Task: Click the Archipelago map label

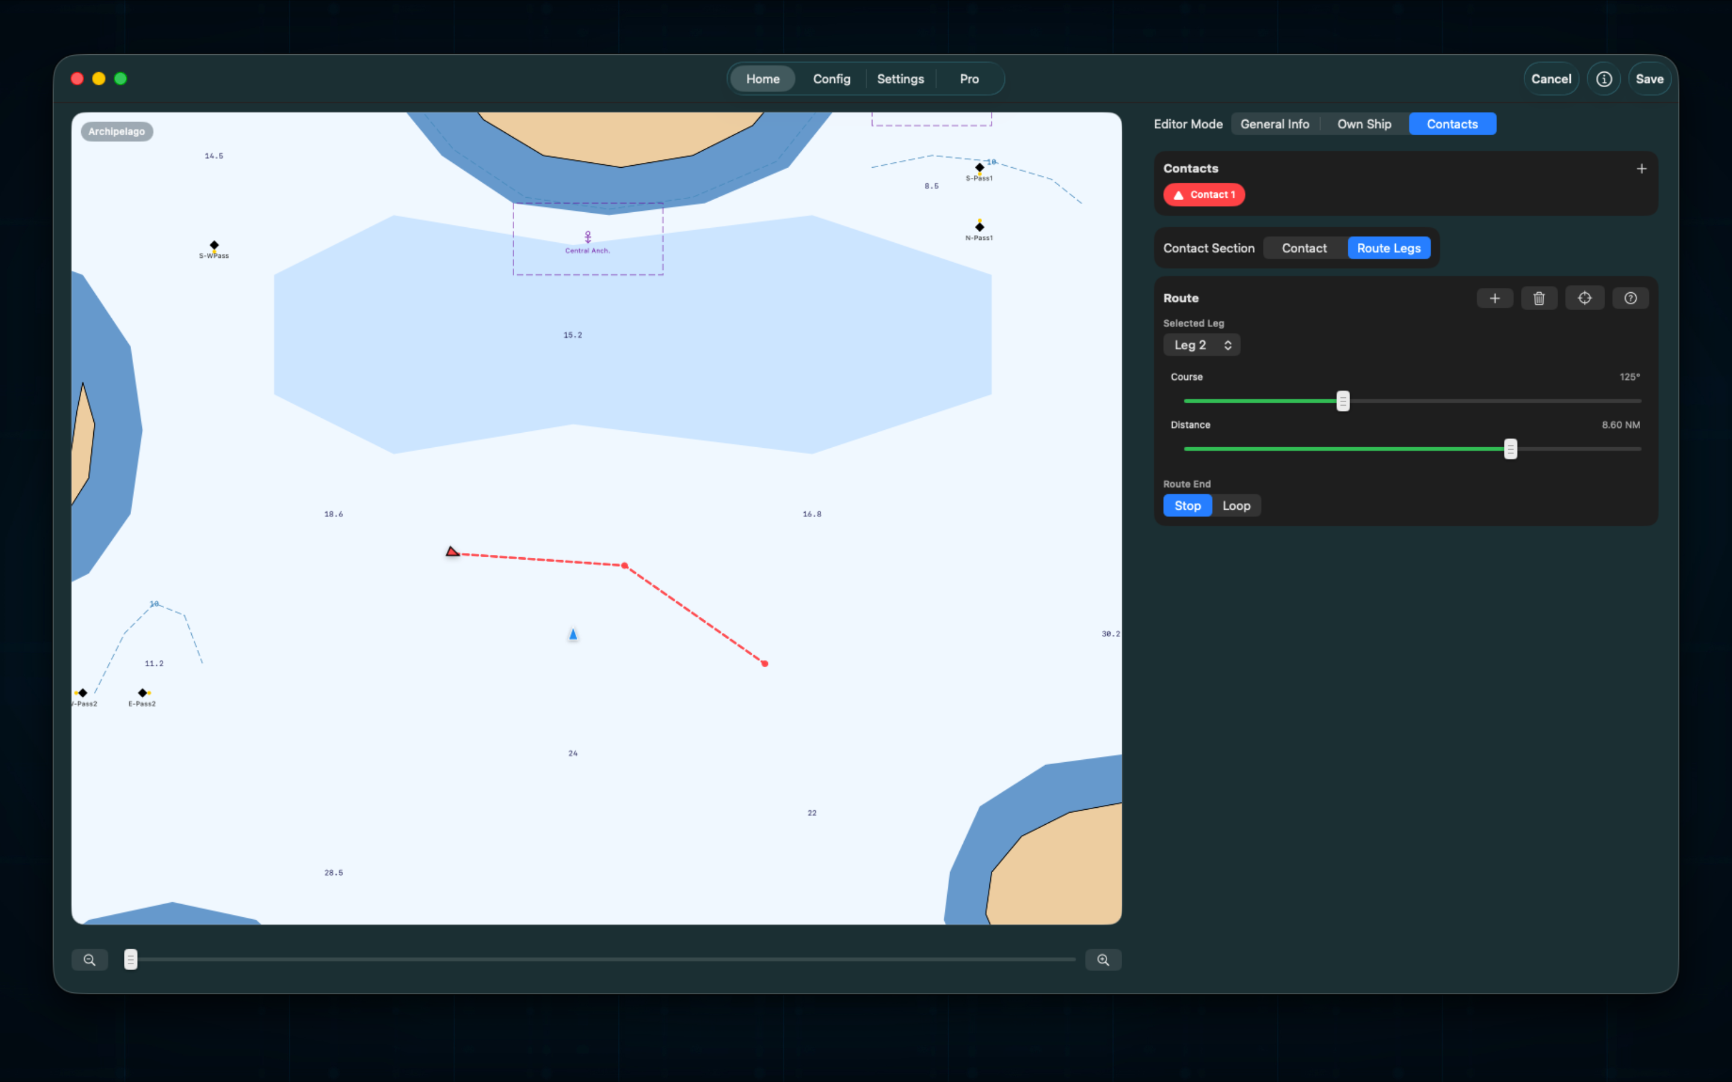Action: [117, 132]
